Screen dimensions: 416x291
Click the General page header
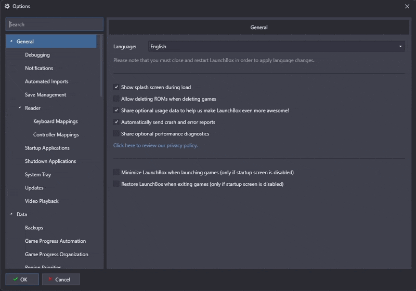pyautogui.click(x=258, y=27)
